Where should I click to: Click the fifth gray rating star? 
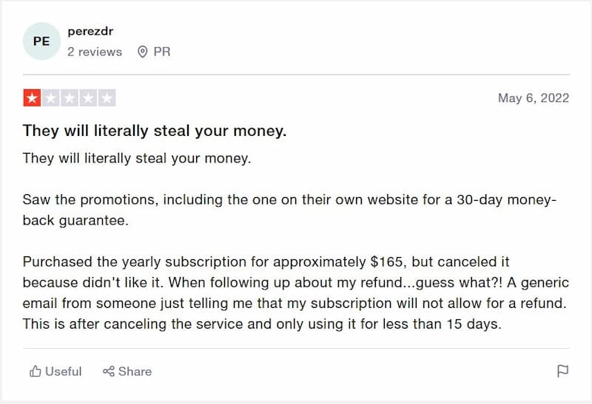pos(107,98)
